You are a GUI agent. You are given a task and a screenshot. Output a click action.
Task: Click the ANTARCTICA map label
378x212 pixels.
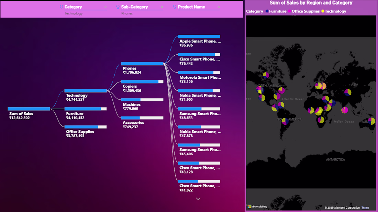coord(335,159)
